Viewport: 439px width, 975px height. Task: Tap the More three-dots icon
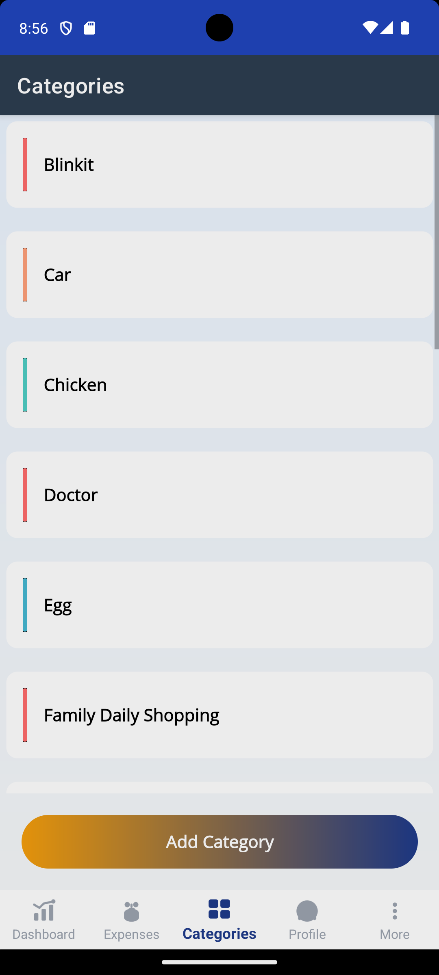point(394,911)
